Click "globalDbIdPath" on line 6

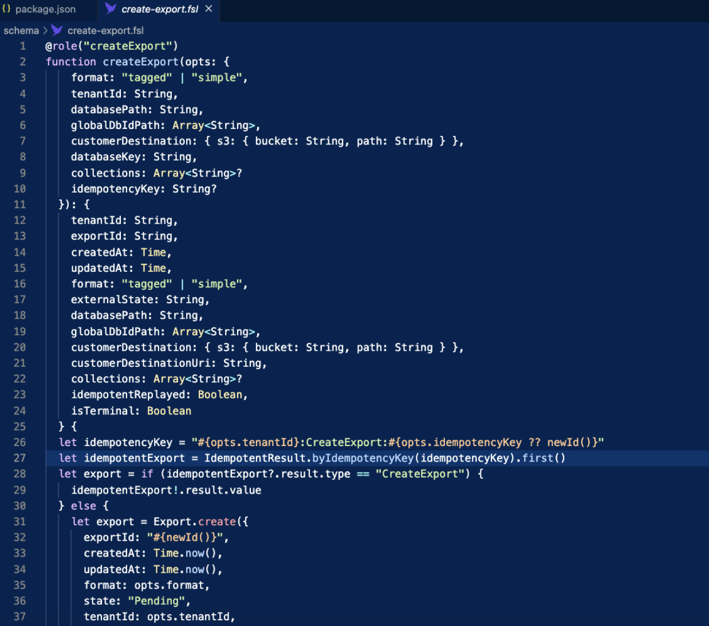pyautogui.click(x=115, y=126)
